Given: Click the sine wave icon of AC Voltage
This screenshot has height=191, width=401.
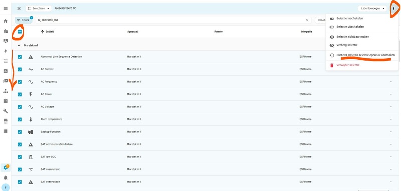Looking at the screenshot, I should pyautogui.click(x=31, y=107).
